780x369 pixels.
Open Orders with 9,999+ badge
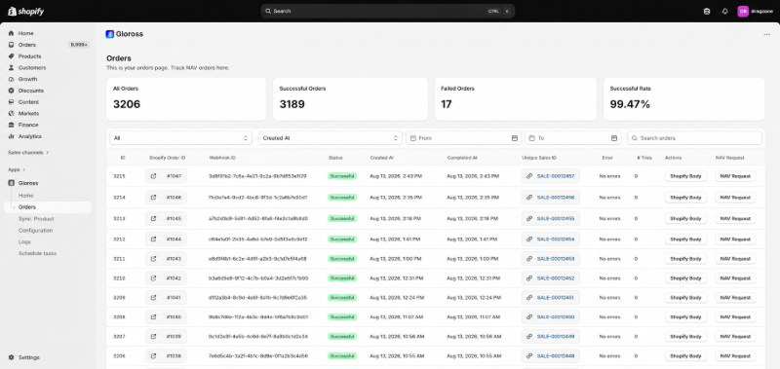(48, 45)
